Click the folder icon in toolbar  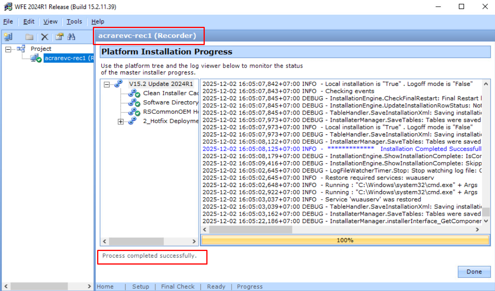(x=29, y=37)
